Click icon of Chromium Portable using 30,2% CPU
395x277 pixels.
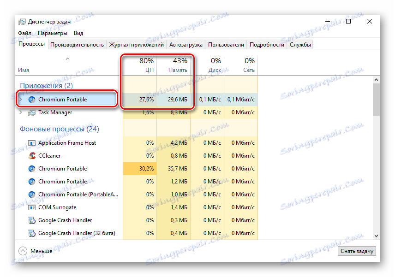pos(32,169)
